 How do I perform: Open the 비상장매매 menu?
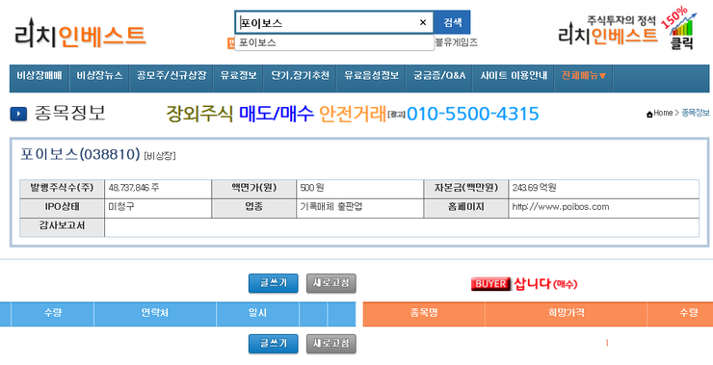40,75
